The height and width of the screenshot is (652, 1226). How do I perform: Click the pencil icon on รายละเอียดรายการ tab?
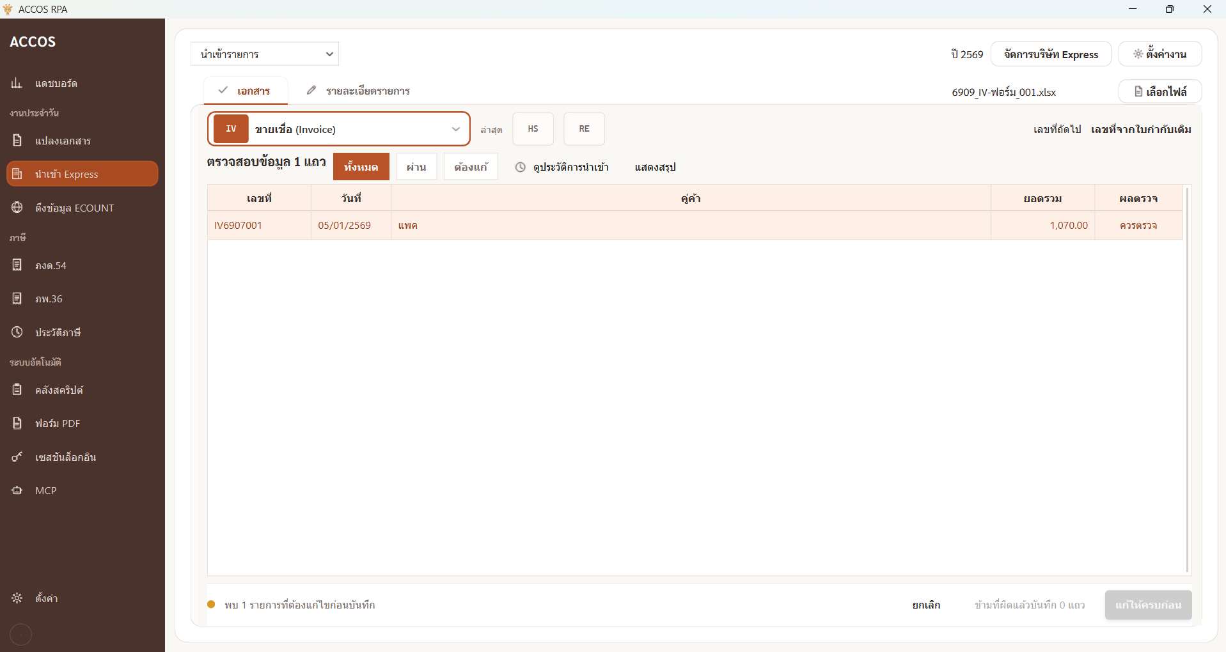tap(311, 90)
